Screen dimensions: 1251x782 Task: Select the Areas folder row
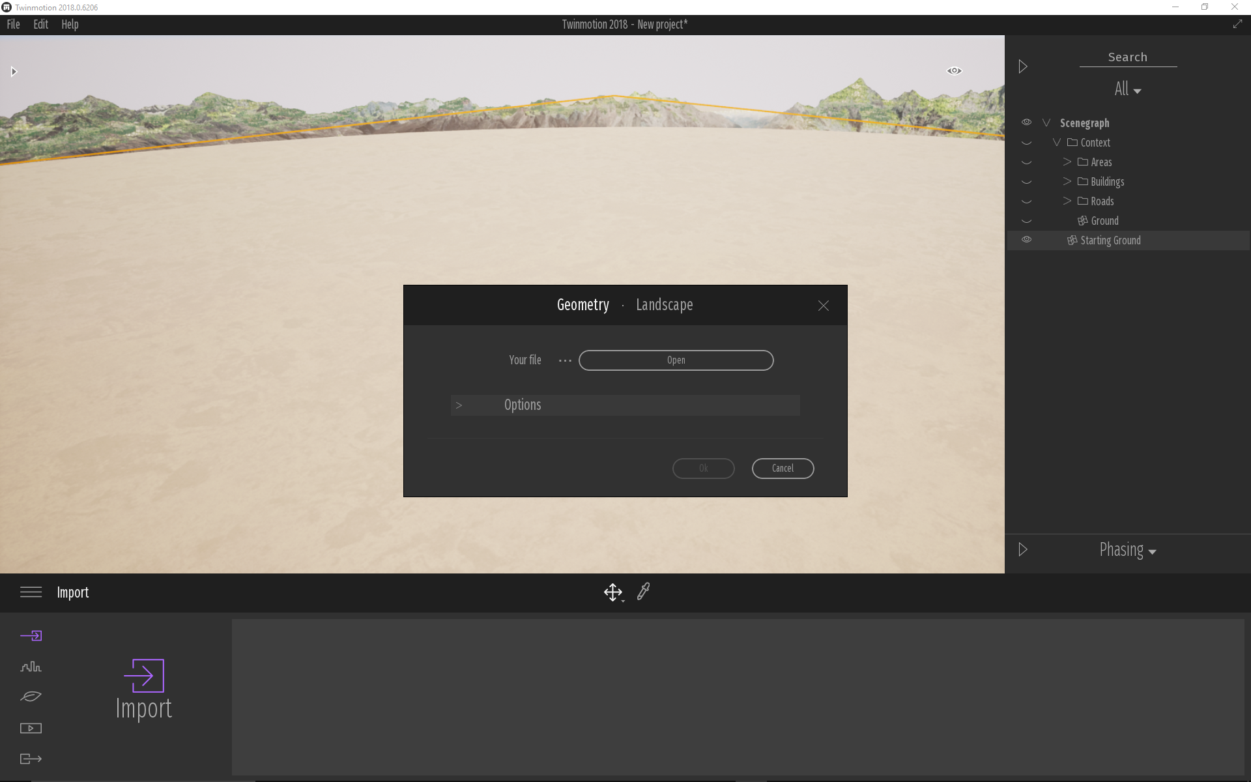[x=1128, y=162]
